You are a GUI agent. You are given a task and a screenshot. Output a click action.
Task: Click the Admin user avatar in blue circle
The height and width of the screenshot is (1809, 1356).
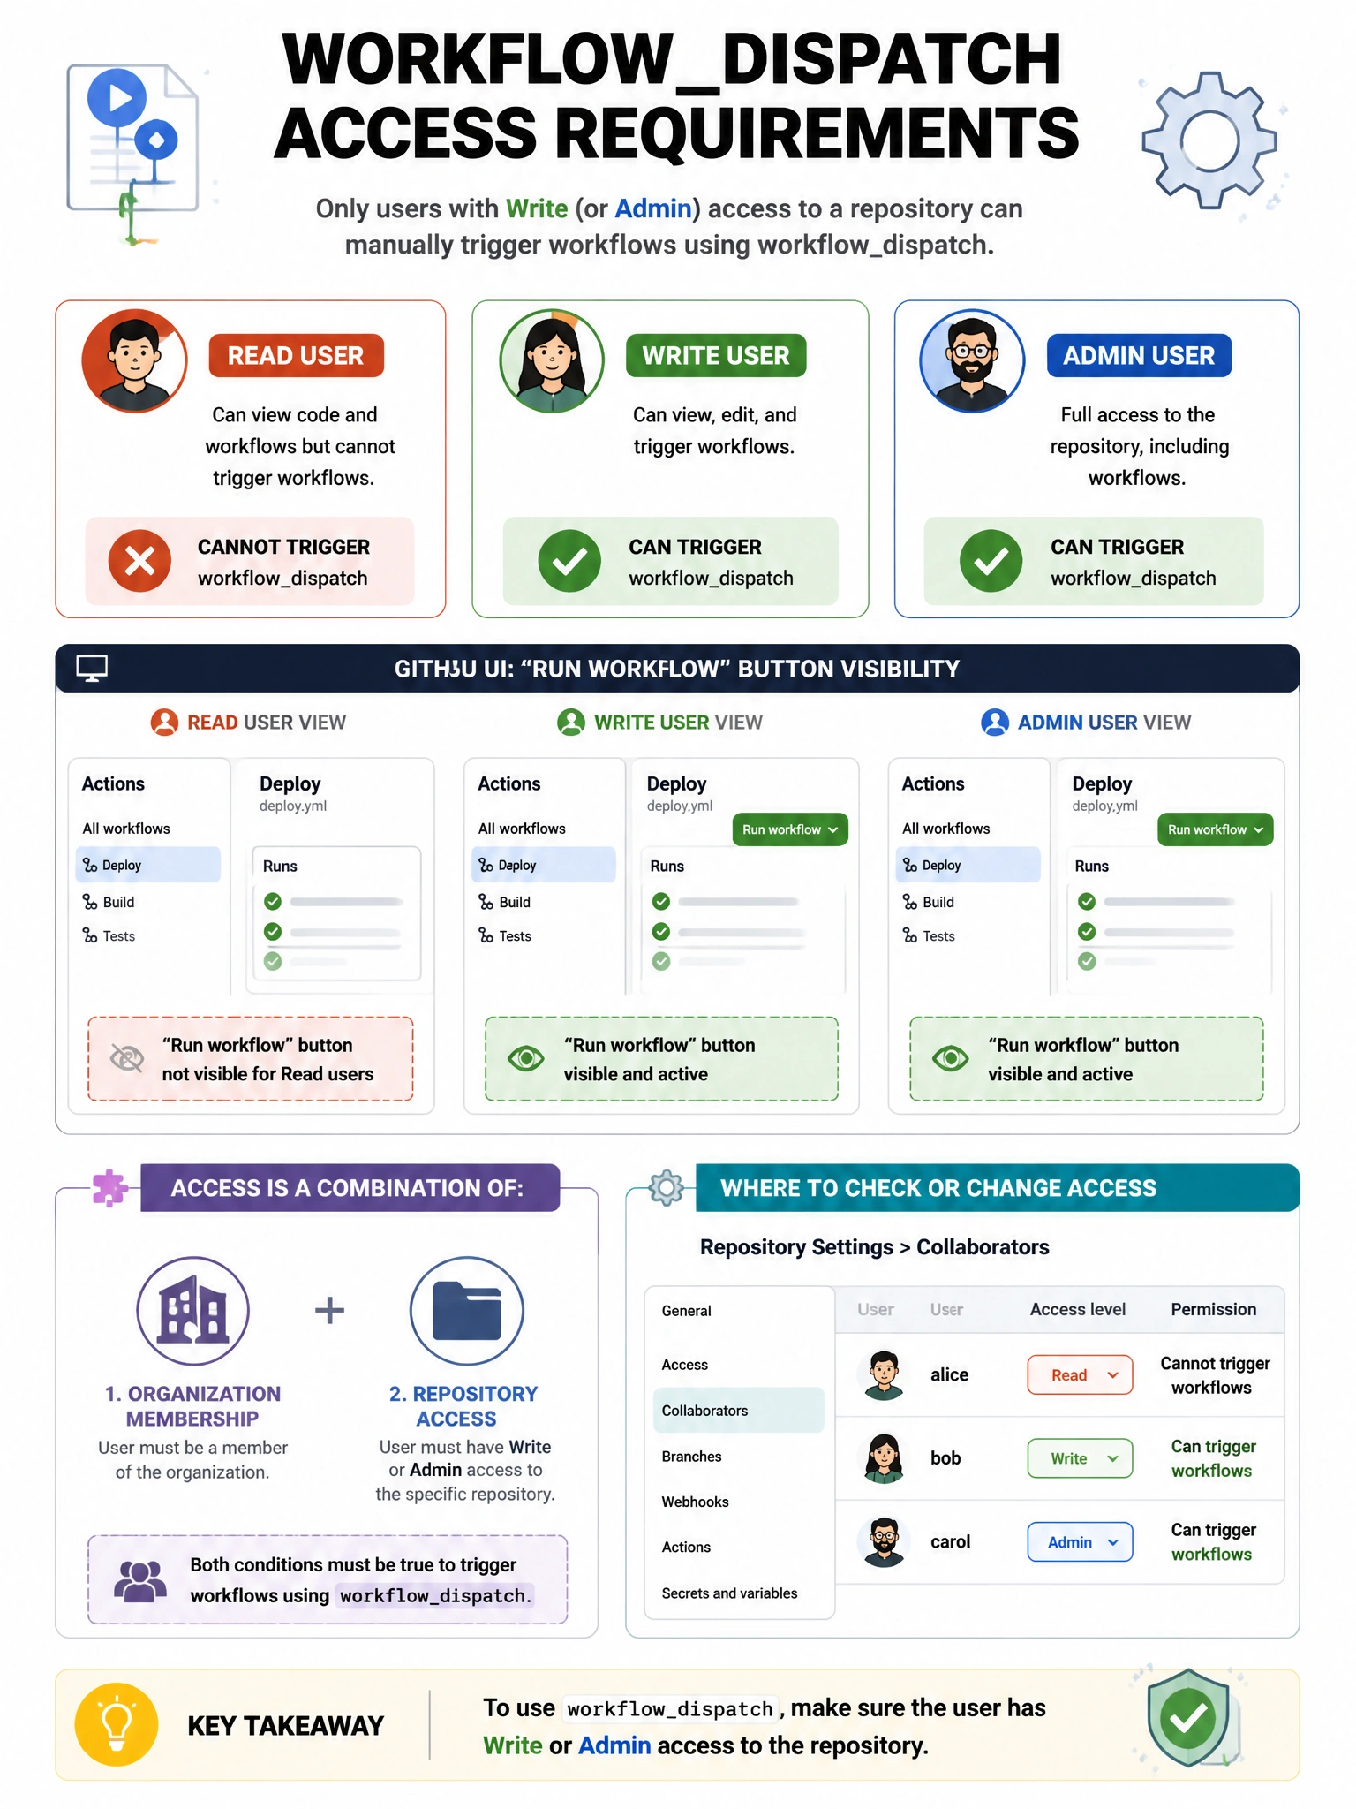coord(972,360)
